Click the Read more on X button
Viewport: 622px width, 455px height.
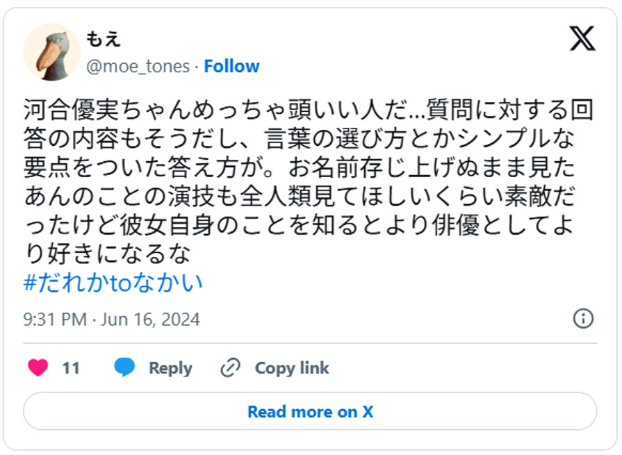pyautogui.click(x=310, y=411)
